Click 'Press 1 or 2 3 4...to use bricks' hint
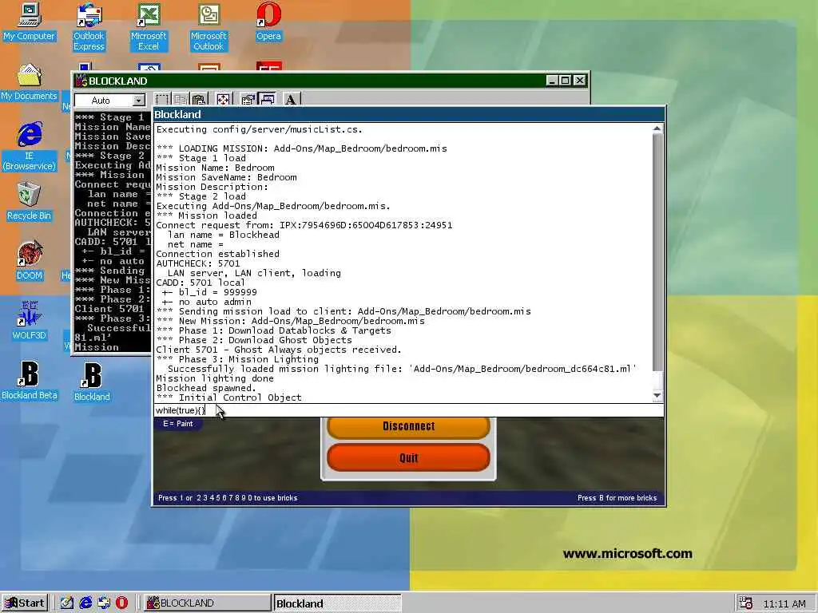 (x=228, y=498)
